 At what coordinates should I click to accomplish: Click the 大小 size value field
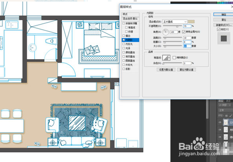(x=187, y=46)
